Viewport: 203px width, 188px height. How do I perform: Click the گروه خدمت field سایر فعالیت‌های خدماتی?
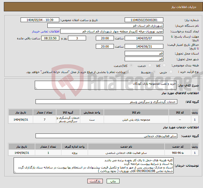pos(106,136)
